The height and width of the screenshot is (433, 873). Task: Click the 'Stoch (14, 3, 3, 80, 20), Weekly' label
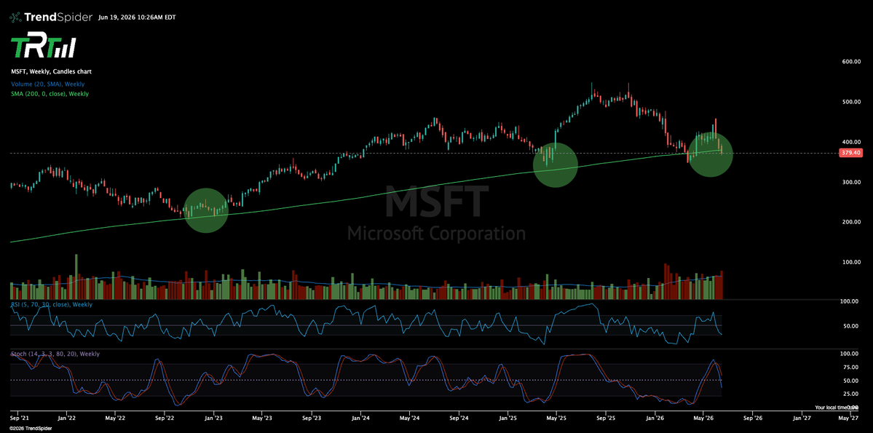55,354
